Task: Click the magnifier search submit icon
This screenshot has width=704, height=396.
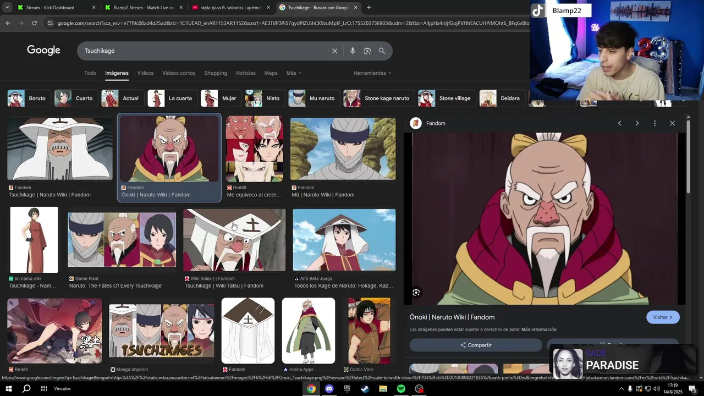Action: 382,51
